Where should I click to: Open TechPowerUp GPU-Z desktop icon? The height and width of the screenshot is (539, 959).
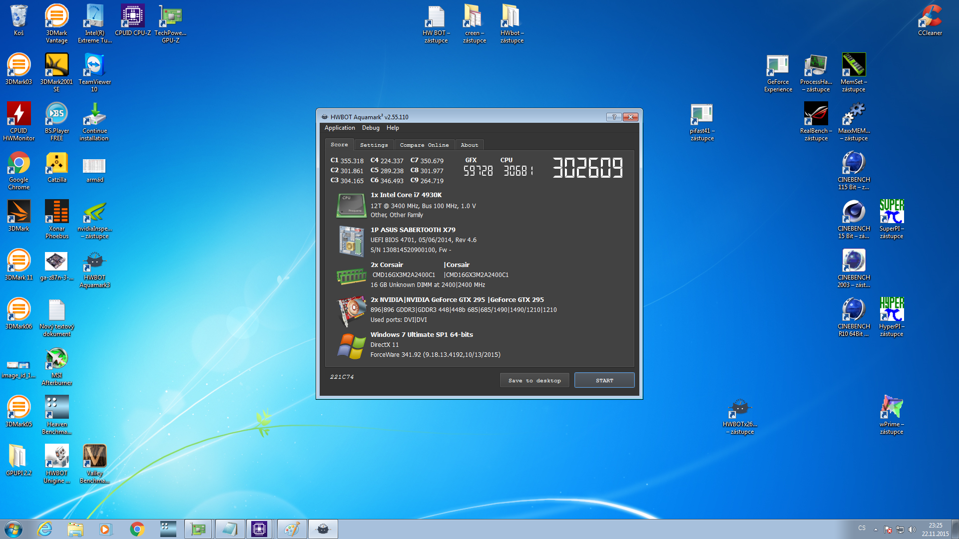[170, 24]
